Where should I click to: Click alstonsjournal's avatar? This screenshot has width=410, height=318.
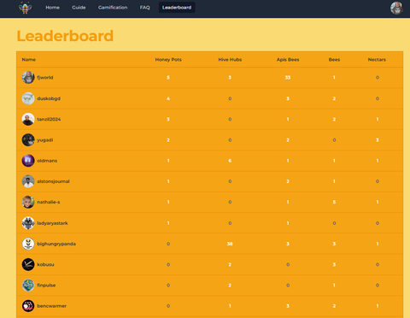pyautogui.click(x=28, y=181)
